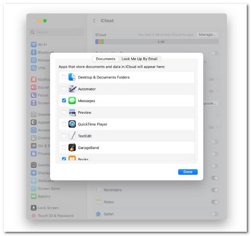Open Lock Screen settings in the sidebar
This screenshot has width=251, height=236.
(x=45, y=208)
